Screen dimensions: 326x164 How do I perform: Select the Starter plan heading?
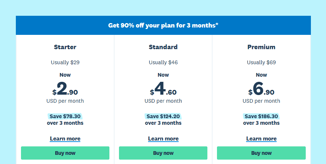click(x=65, y=47)
